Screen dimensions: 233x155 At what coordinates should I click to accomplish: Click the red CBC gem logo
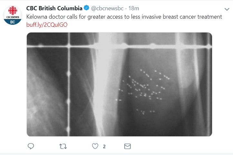tap(12, 11)
